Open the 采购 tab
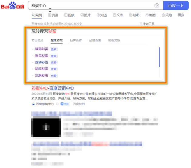This screenshot has height=168, width=191. point(167,15)
